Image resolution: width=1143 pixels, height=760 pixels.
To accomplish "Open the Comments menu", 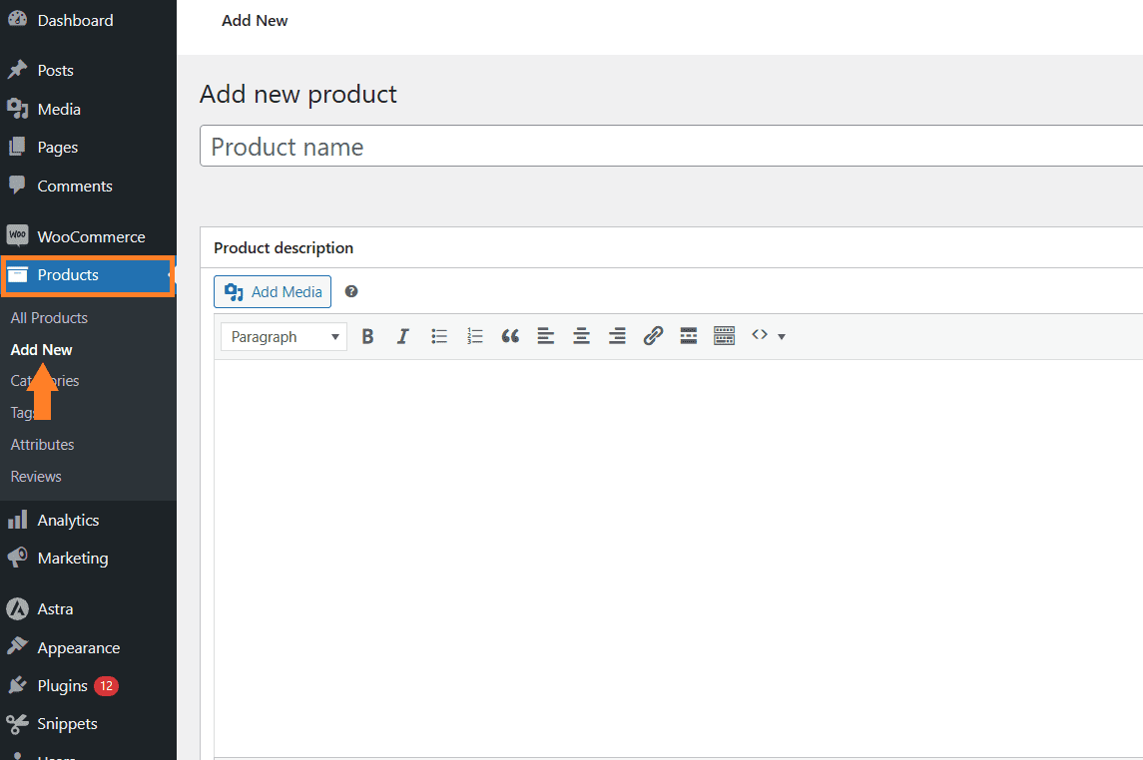I will (88, 186).
